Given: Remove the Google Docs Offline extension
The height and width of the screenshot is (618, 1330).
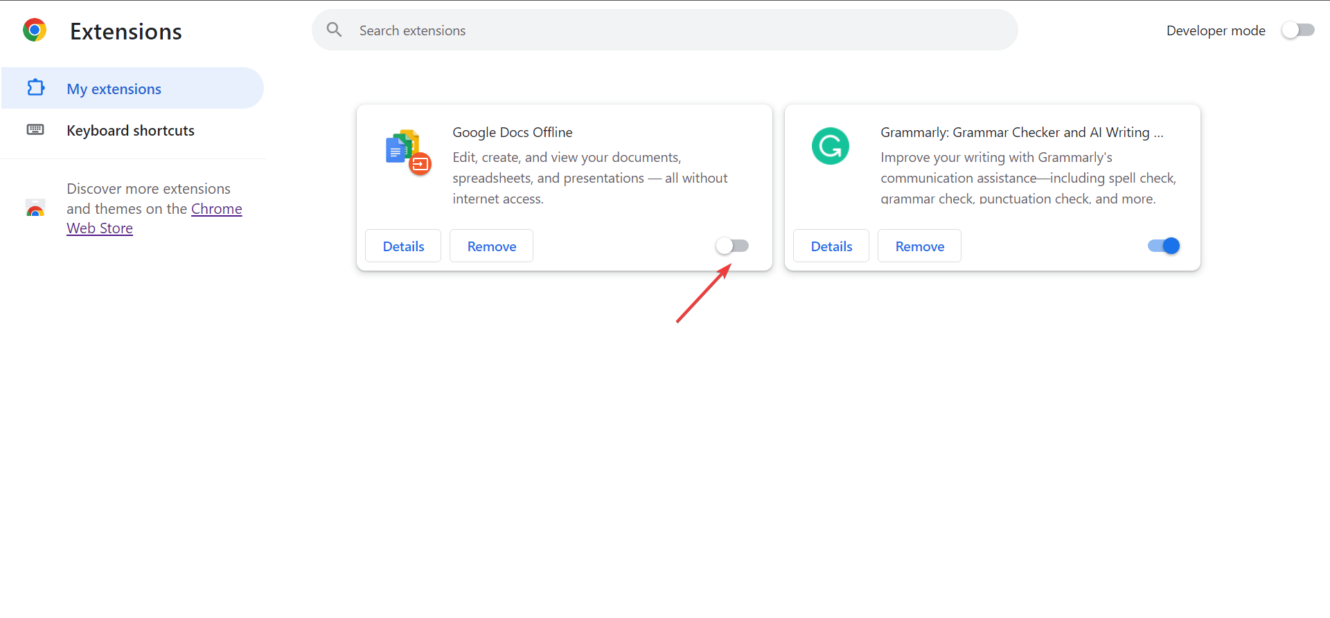Looking at the screenshot, I should pyautogui.click(x=491, y=246).
